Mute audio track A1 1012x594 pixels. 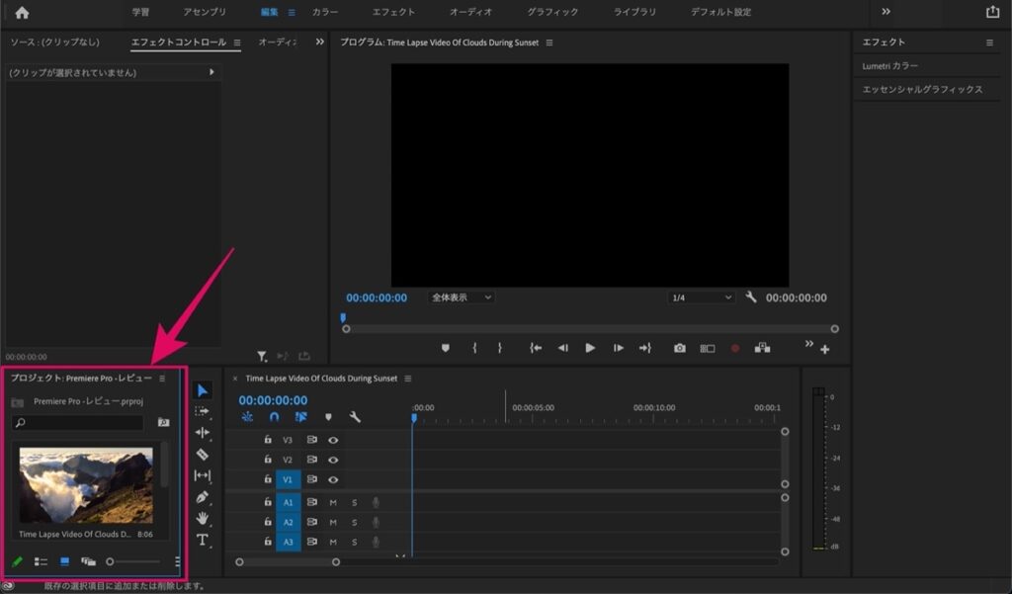click(x=333, y=502)
